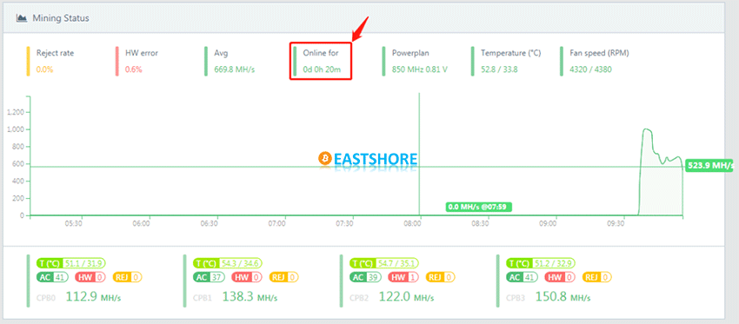
Task: Click the CPB1 138.3 MH/s hashrate
Action: pos(250,297)
